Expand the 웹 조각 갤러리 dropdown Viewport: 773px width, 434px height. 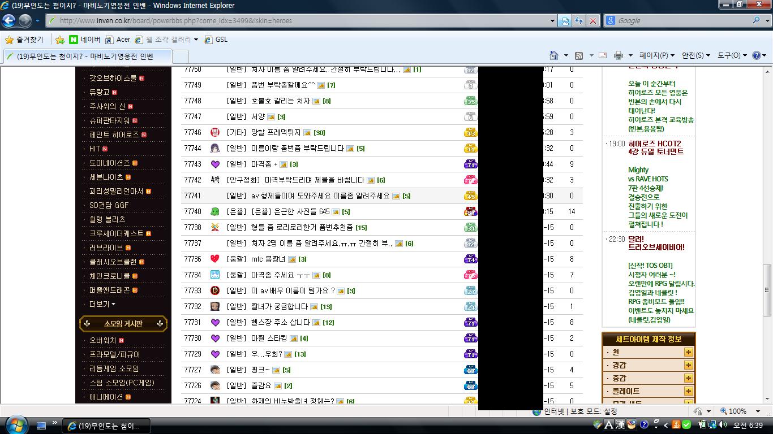pyautogui.click(x=196, y=40)
